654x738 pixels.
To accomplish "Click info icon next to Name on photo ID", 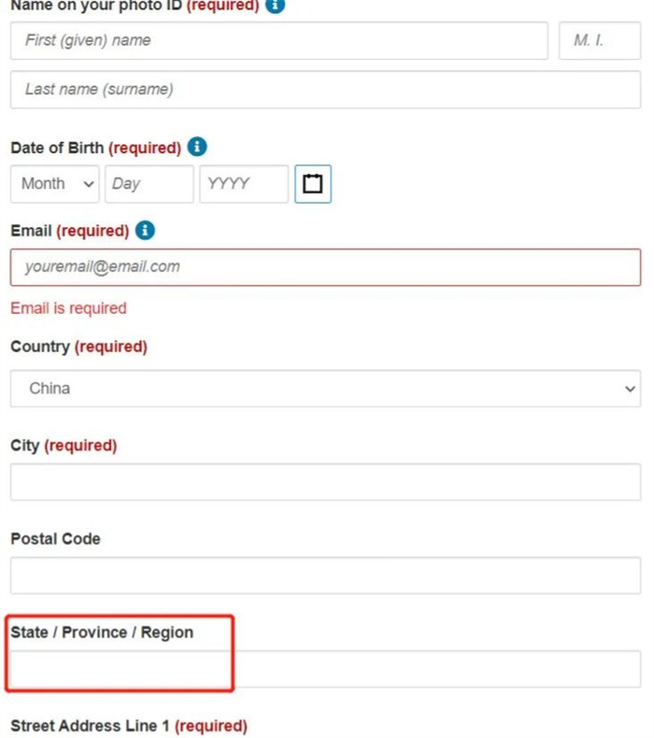I will [275, 6].
